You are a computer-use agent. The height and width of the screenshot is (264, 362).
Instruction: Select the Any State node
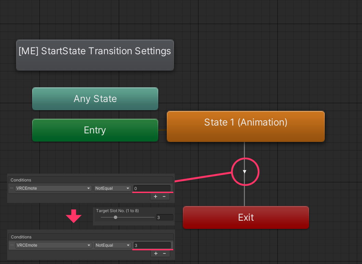[95, 99]
